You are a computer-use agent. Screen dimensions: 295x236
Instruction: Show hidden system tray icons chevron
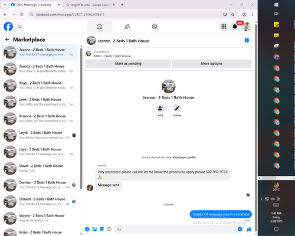[x=261, y=199]
